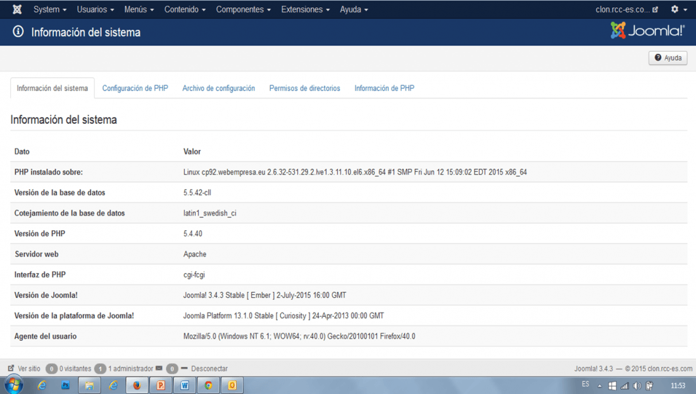
Task: Open first Internet Explorer taskbar icon
Action: coord(42,385)
